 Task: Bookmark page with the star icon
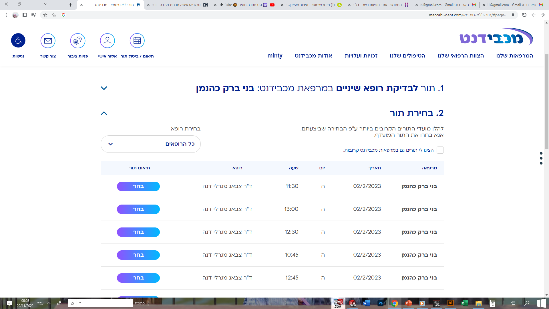45,15
